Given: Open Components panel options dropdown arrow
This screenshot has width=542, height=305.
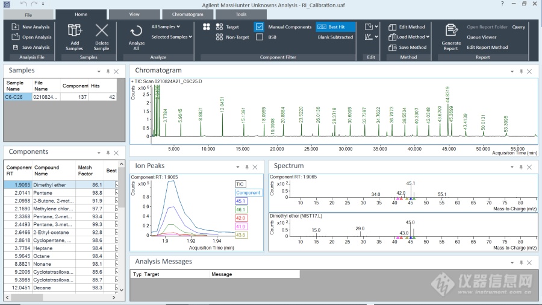Looking at the screenshot, I should [x=99, y=153].
